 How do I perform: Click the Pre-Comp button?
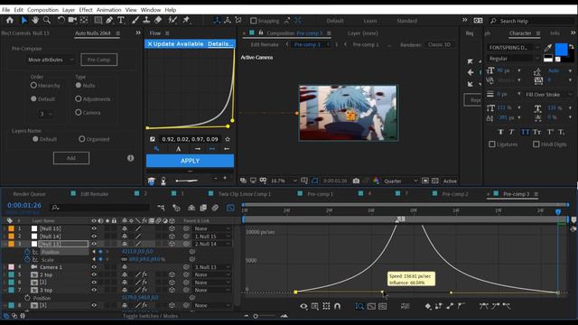(98, 60)
